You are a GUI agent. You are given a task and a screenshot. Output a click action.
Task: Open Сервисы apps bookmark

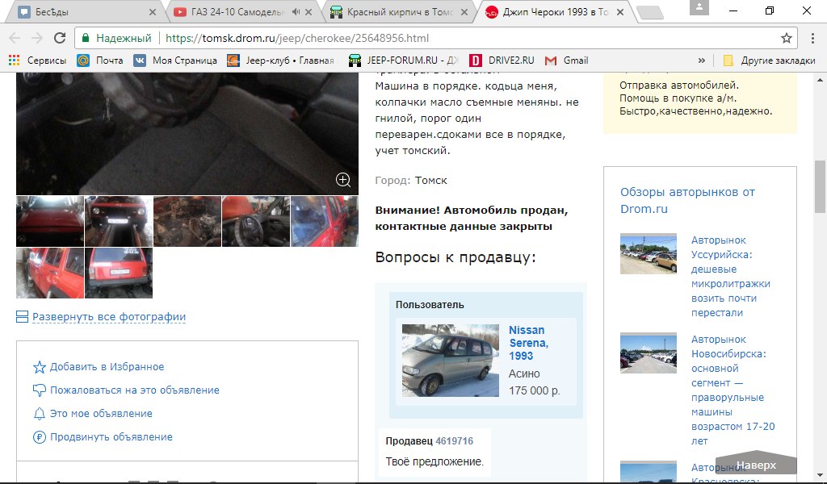(x=37, y=60)
